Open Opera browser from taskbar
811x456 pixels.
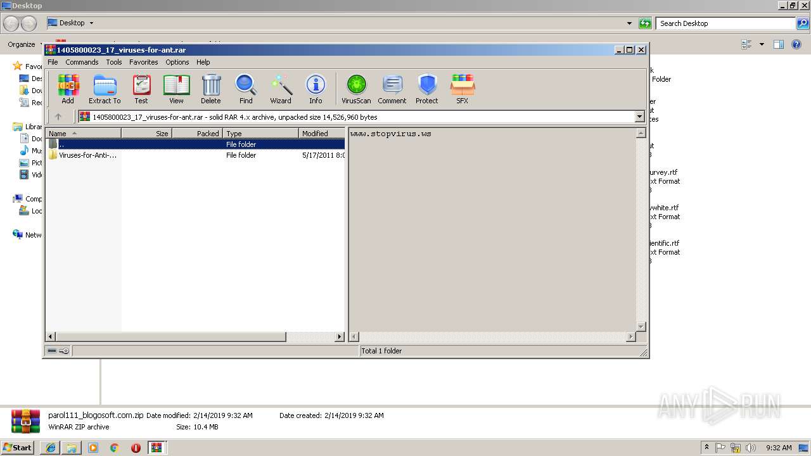[x=136, y=448]
